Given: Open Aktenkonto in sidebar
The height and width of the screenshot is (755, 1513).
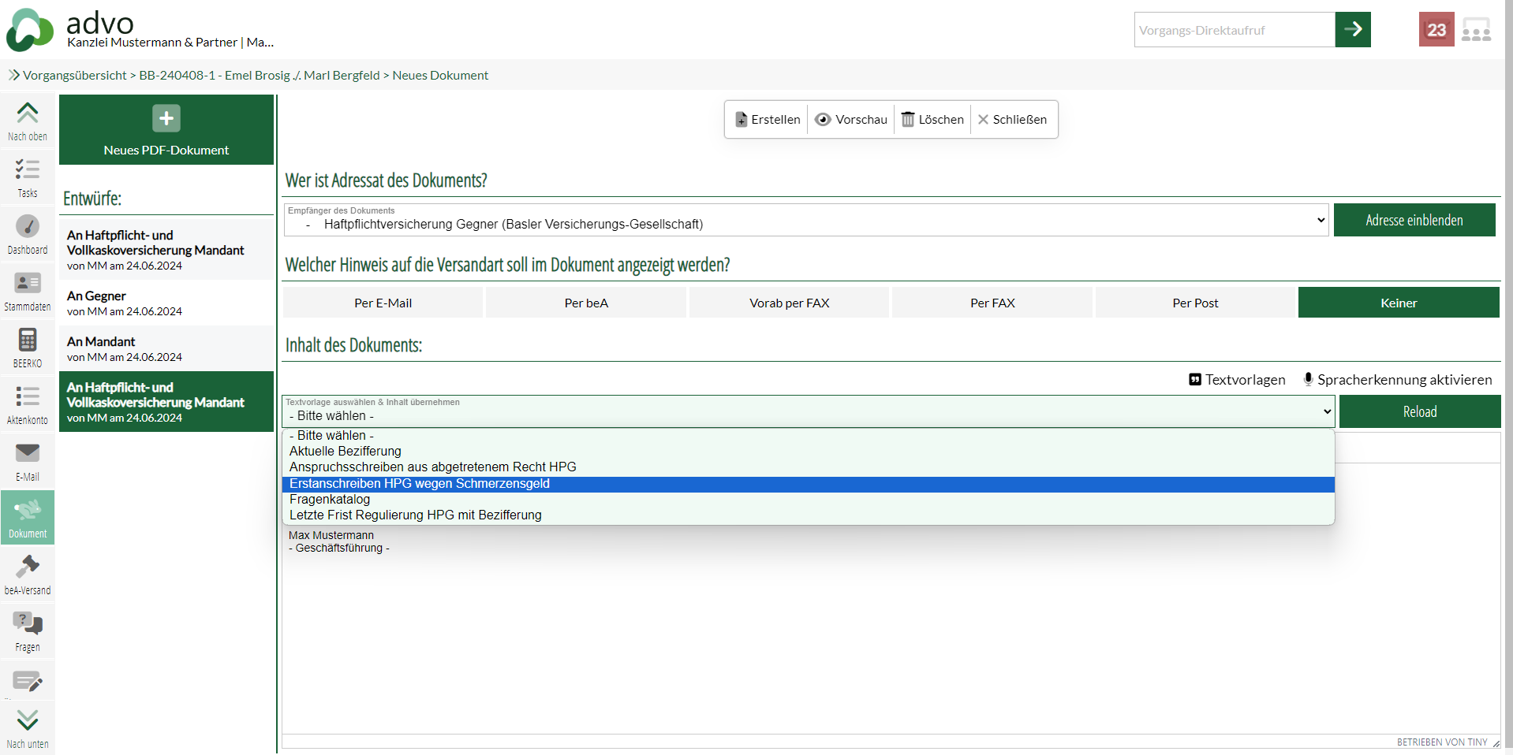Looking at the screenshot, I should (28, 405).
